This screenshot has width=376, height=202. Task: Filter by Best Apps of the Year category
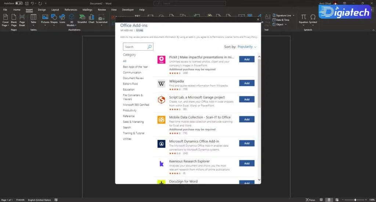[x=135, y=67]
